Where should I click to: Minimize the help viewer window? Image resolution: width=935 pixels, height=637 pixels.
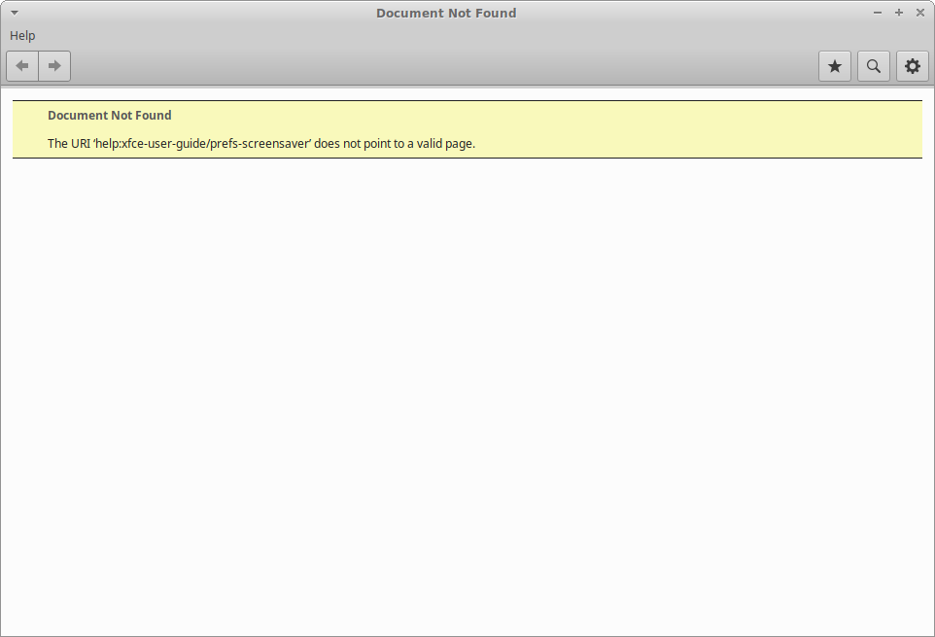coord(878,13)
